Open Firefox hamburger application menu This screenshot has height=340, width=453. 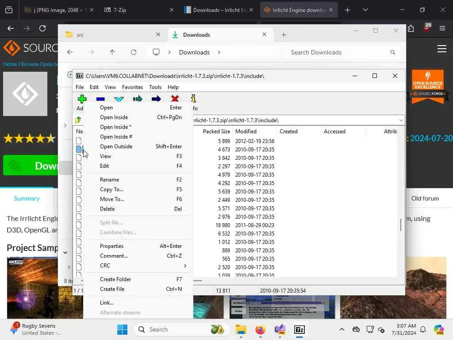[442, 28]
